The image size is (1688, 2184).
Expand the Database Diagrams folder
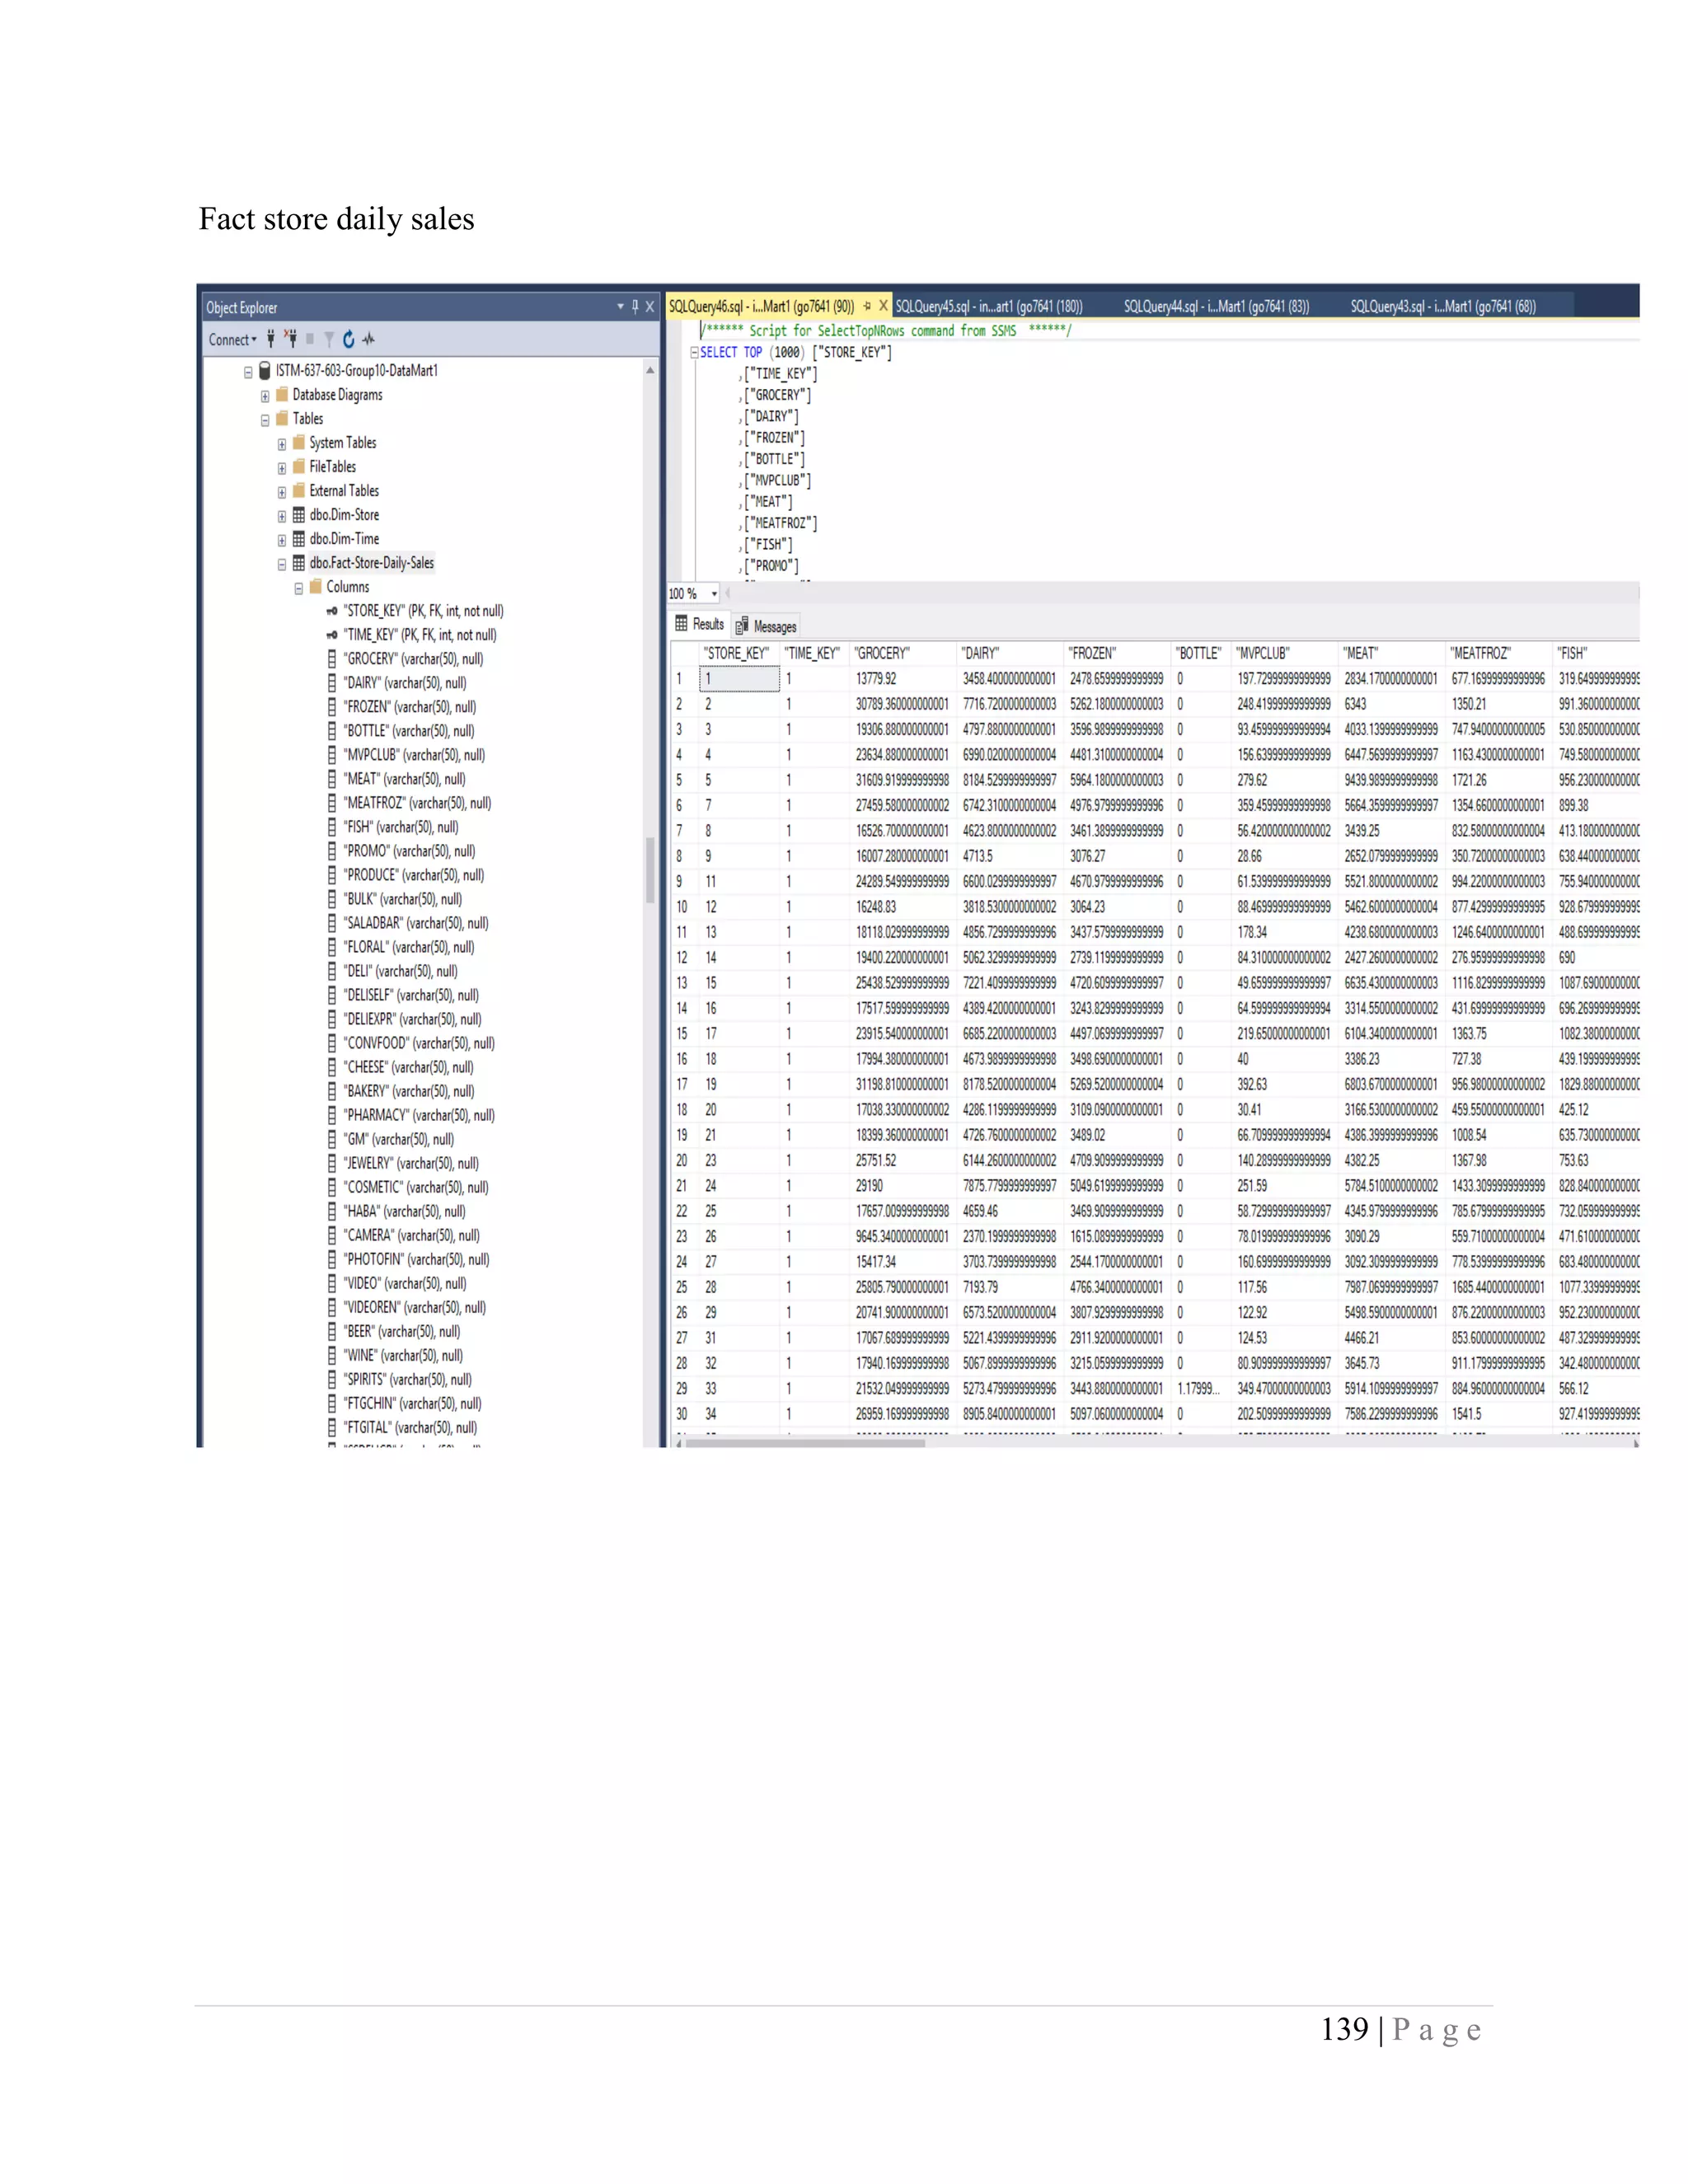(265, 396)
